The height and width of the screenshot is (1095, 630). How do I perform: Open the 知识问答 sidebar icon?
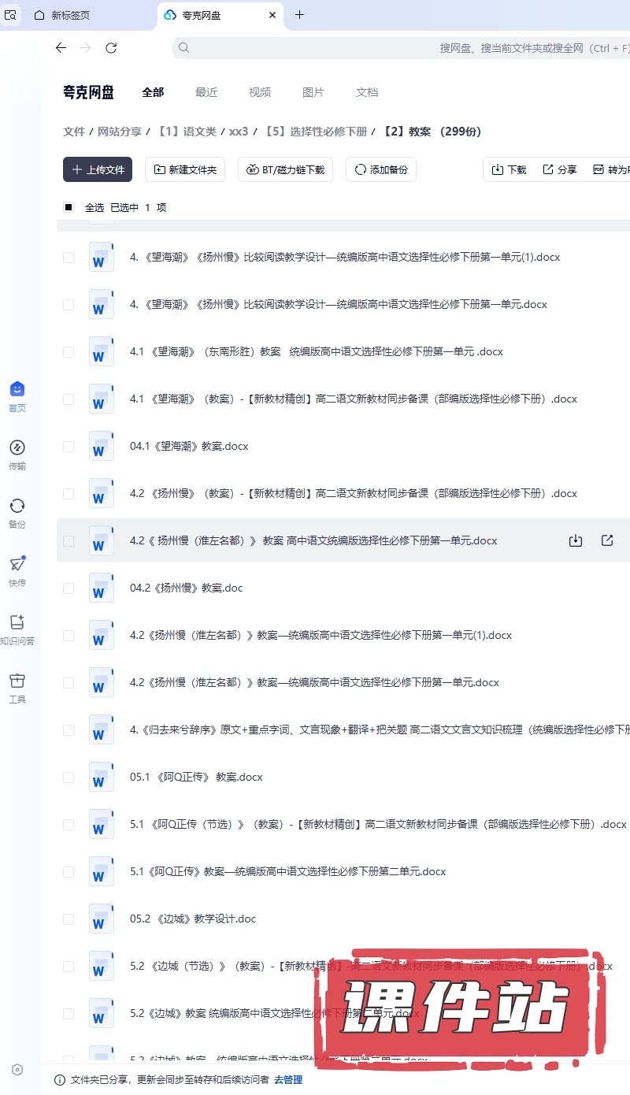click(17, 629)
